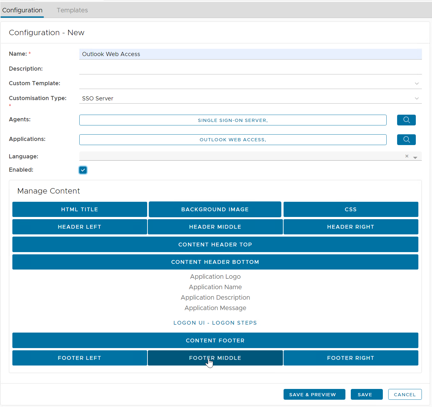The height and width of the screenshot is (407, 432).
Task: Click into the Description input field
Action: pos(250,69)
